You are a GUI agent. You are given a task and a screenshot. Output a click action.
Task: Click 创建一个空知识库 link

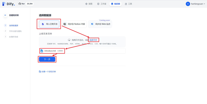(x=47, y=72)
